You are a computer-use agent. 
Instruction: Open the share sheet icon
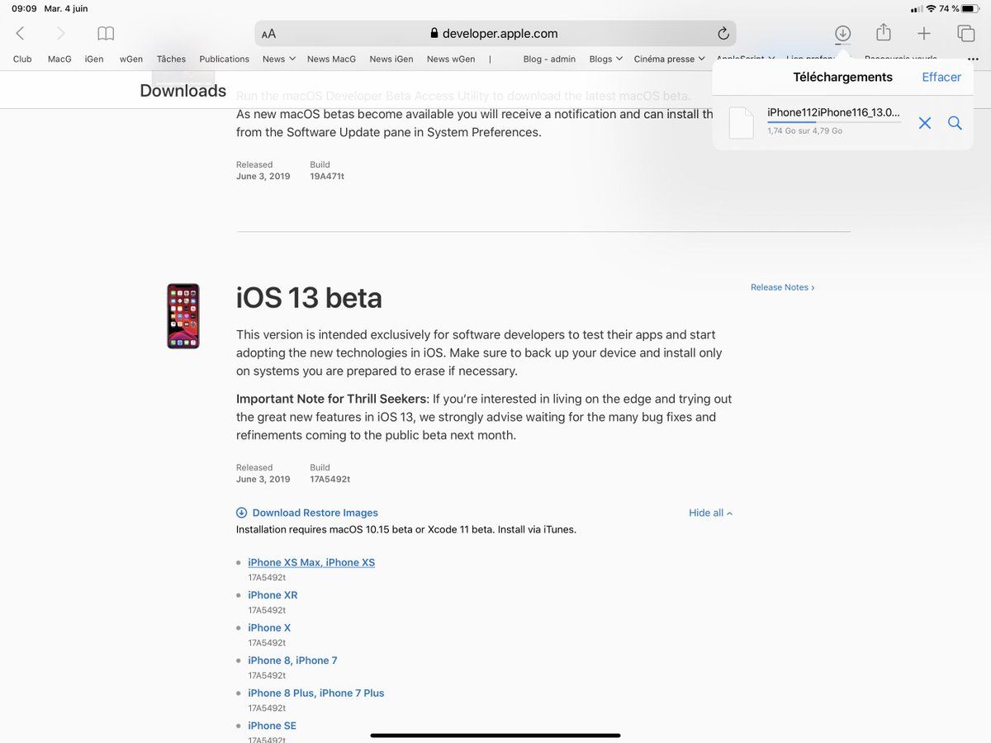(884, 32)
